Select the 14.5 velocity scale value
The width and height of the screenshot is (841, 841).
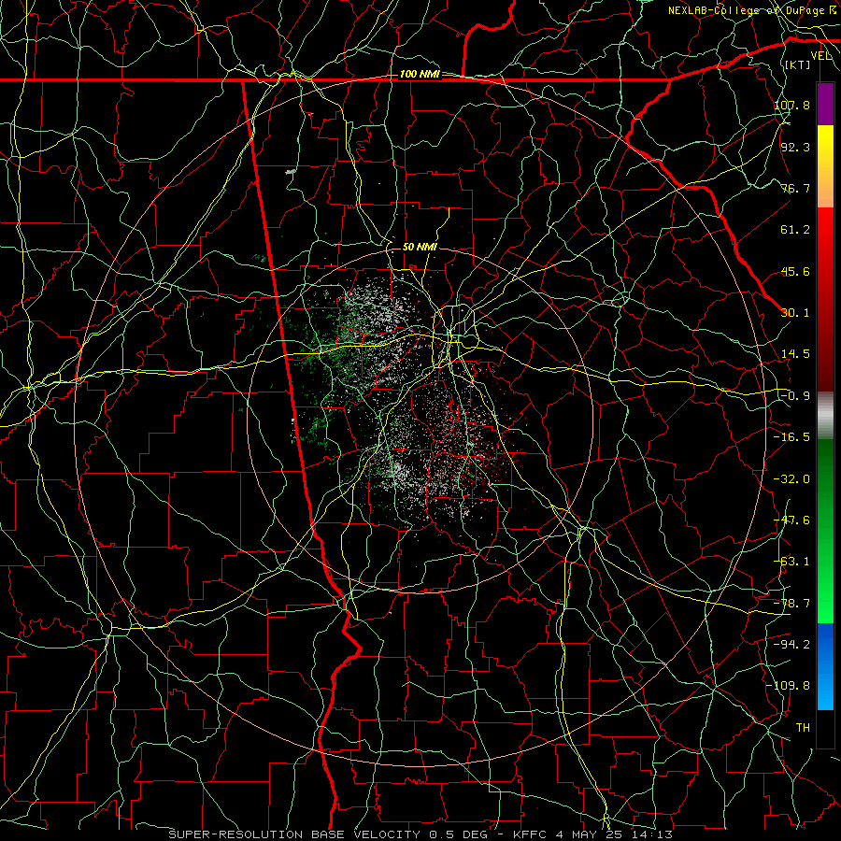coord(795,354)
